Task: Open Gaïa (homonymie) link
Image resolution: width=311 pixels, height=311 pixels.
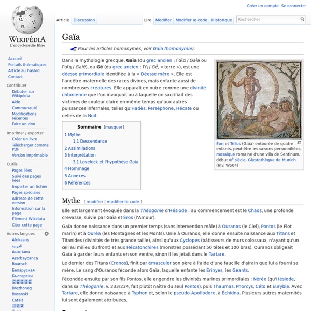Action: pos(174,49)
